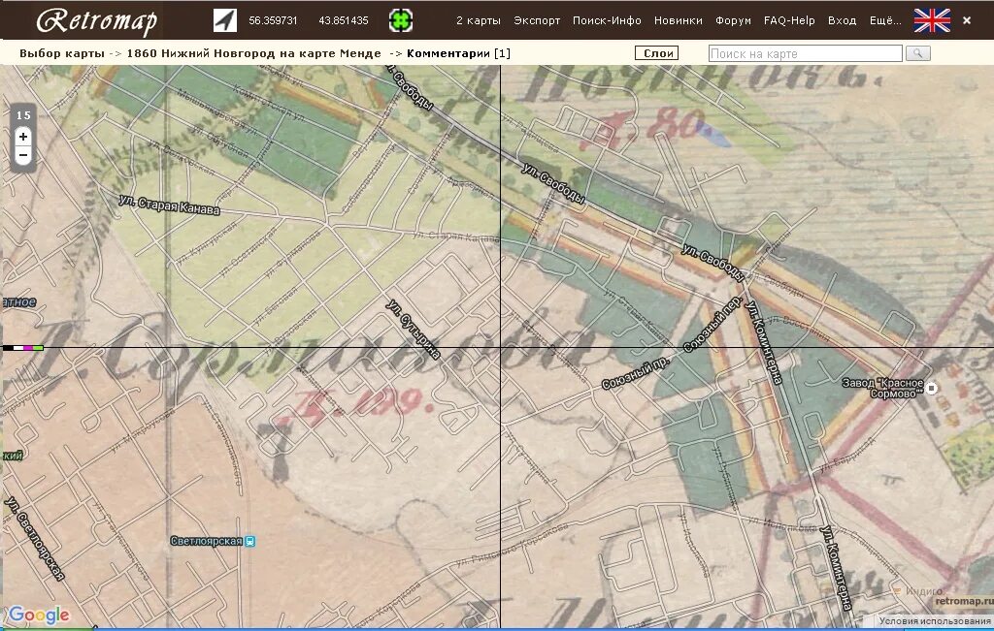Click the Retromap logo
This screenshot has height=631, width=994.
[96, 21]
